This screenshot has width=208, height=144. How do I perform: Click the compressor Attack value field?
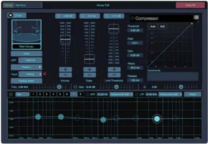click(x=135, y=68)
